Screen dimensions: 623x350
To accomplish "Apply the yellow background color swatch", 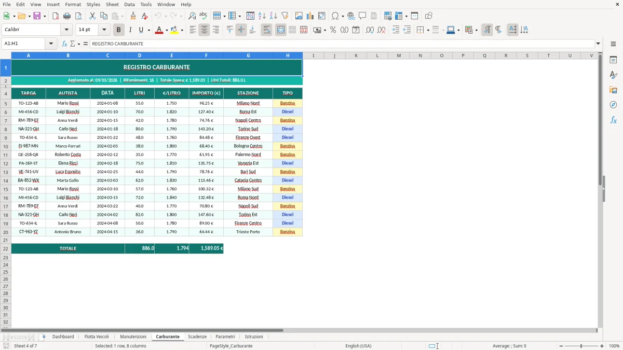I will [174, 30].
